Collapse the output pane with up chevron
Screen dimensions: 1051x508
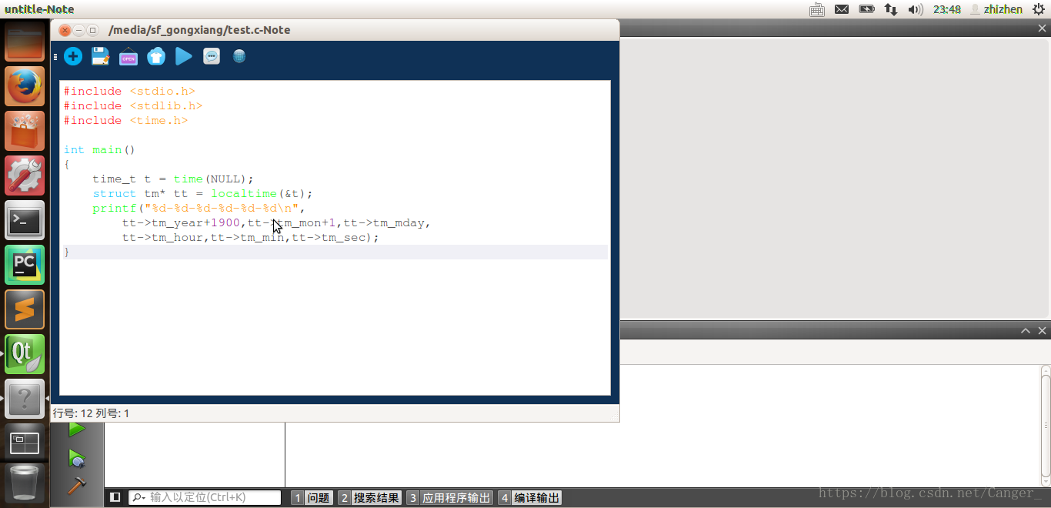[x=1026, y=331]
